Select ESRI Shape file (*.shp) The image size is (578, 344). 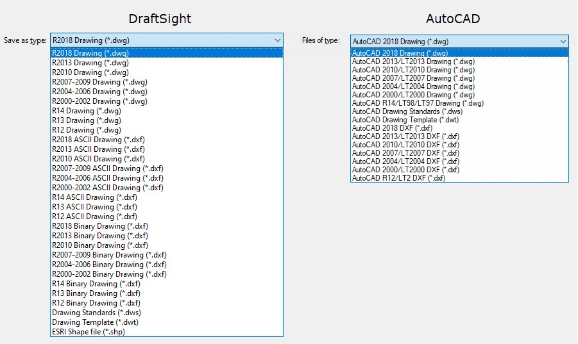[89, 332]
